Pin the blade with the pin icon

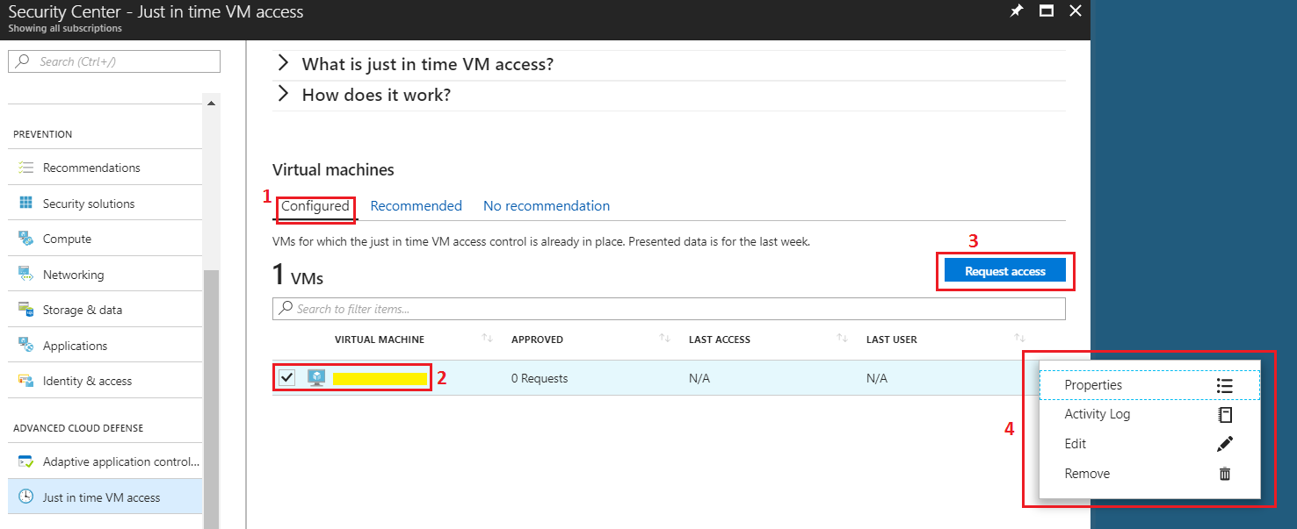point(1017,11)
